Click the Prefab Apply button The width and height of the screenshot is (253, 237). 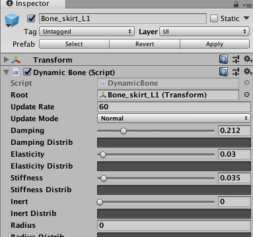click(215, 44)
